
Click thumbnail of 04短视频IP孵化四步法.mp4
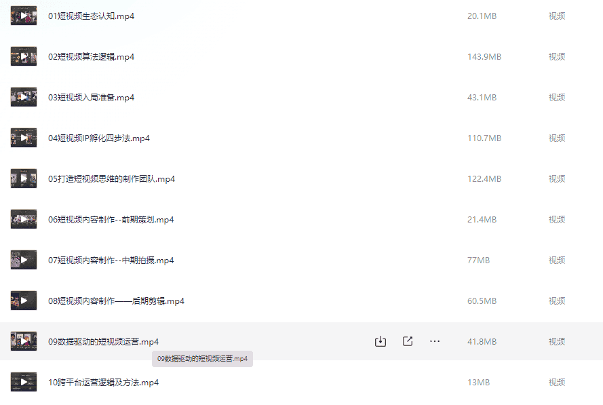24,138
